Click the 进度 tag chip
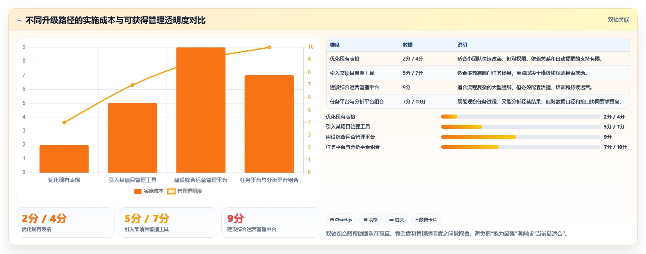646x254 pixels. coord(396,220)
